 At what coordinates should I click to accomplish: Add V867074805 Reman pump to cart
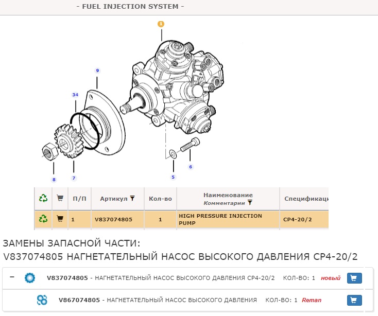tap(355, 300)
